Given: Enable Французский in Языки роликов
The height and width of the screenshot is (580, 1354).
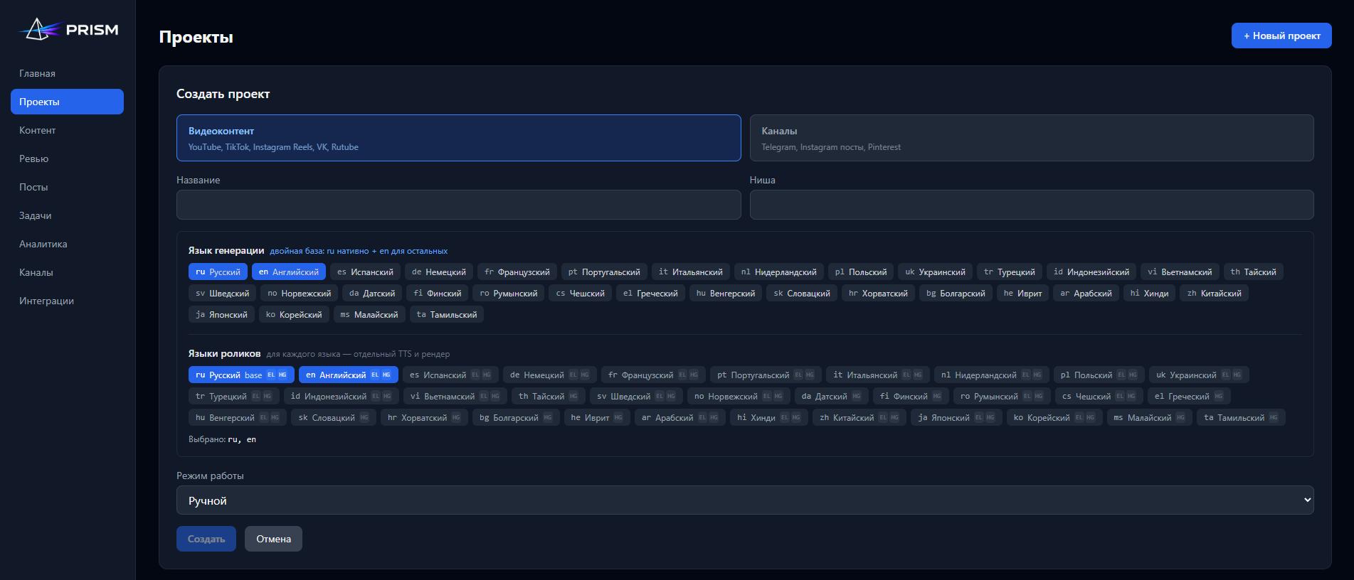Looking at the screenshot, I should [653, 375].
